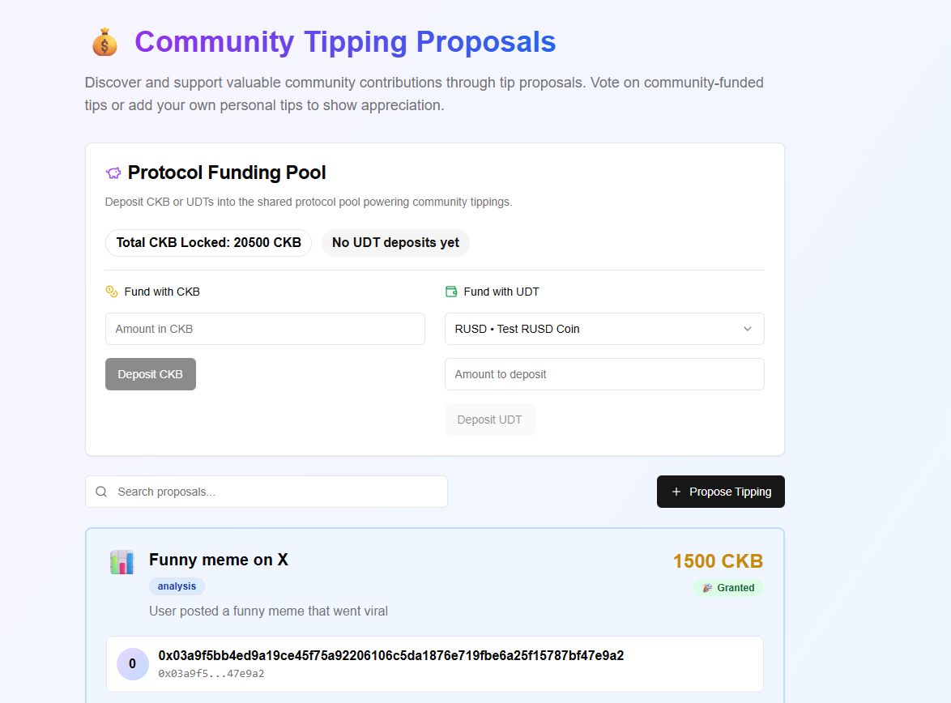Click the Propose Tipping button label
951x703 pixels.
[x=730, y=492]
